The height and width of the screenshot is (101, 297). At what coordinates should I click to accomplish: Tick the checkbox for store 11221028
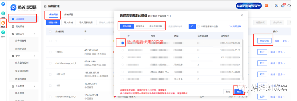coord(50,74)
